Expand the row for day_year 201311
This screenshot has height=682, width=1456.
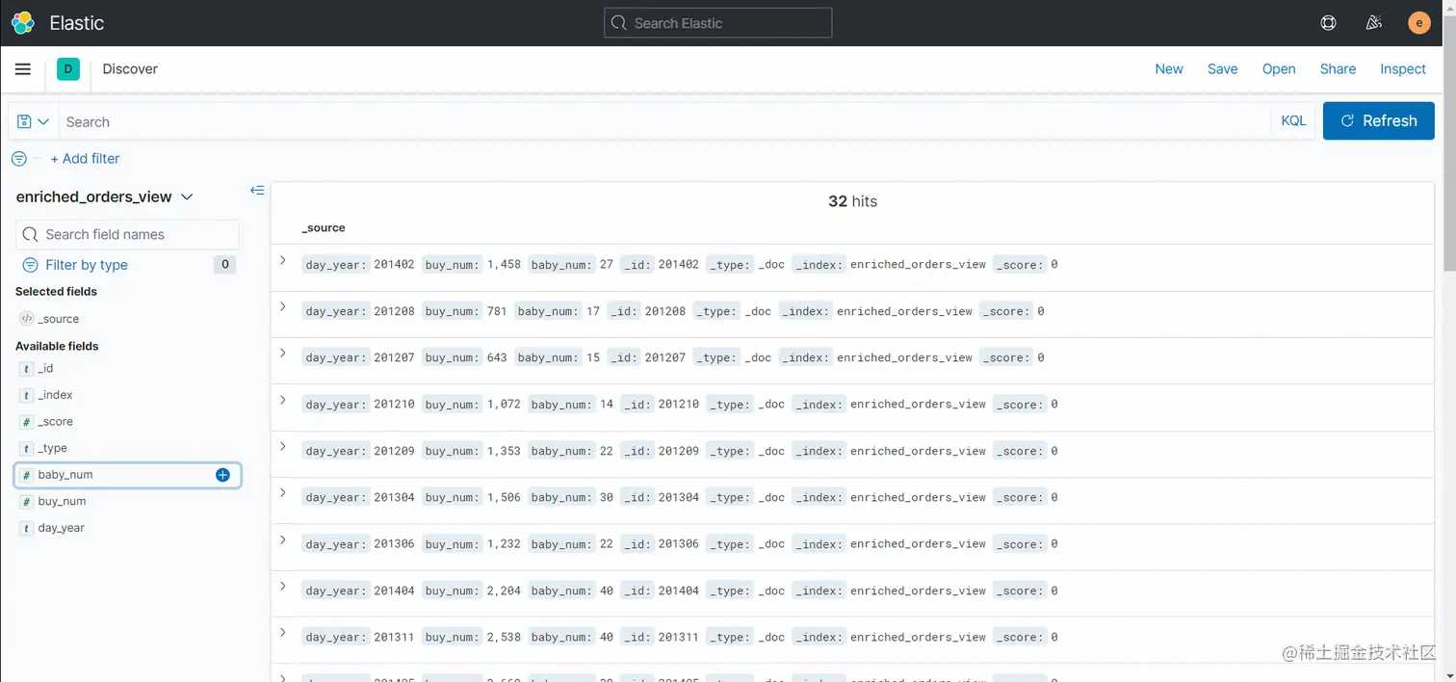tap(283, 632)
